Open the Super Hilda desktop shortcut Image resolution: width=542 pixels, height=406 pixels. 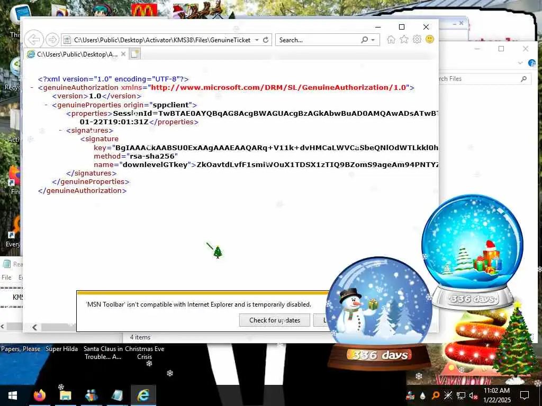pyautogui.click(x=61, y=349)
